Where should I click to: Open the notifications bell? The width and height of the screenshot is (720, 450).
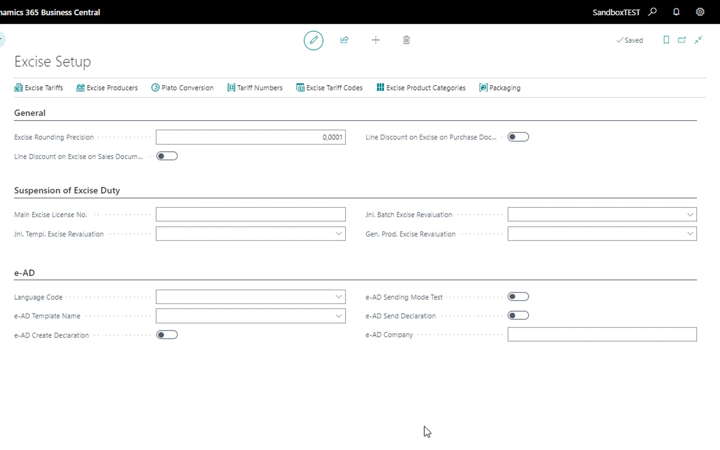point(676,12)
